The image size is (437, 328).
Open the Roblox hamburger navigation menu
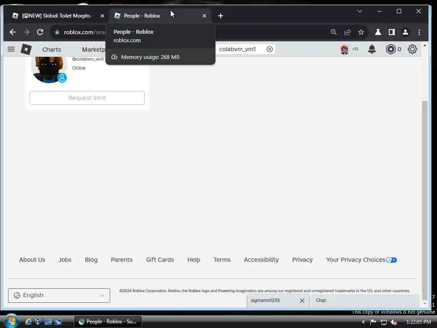(x=11, y=50)
